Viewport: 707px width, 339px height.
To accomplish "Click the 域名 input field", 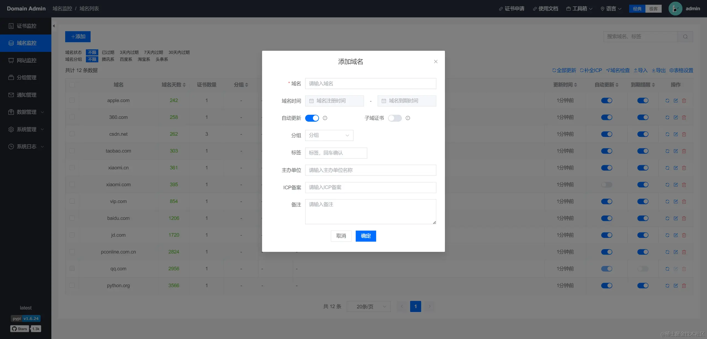I will coord(370,84).
